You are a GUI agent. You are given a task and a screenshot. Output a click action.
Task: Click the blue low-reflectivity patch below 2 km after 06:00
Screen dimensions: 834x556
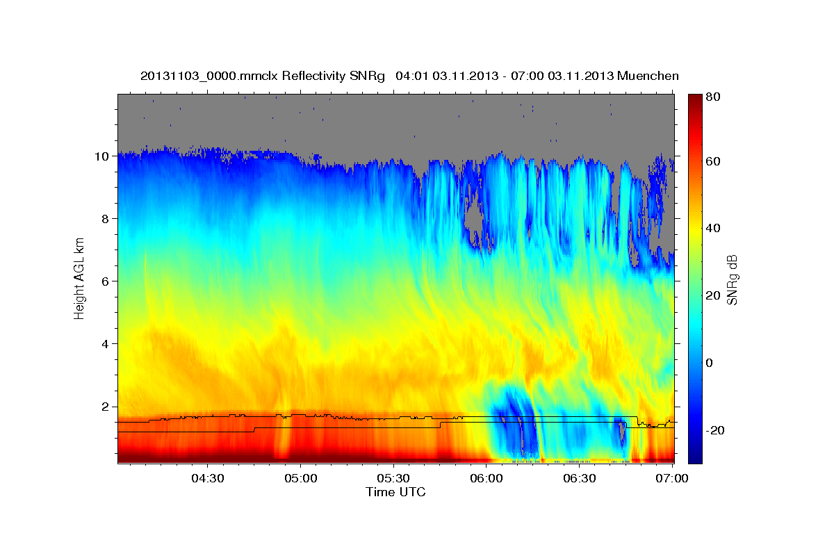click(516, 423)
